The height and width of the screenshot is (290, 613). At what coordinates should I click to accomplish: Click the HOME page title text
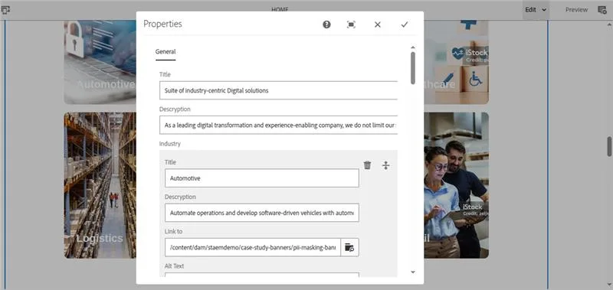(280, 10)
